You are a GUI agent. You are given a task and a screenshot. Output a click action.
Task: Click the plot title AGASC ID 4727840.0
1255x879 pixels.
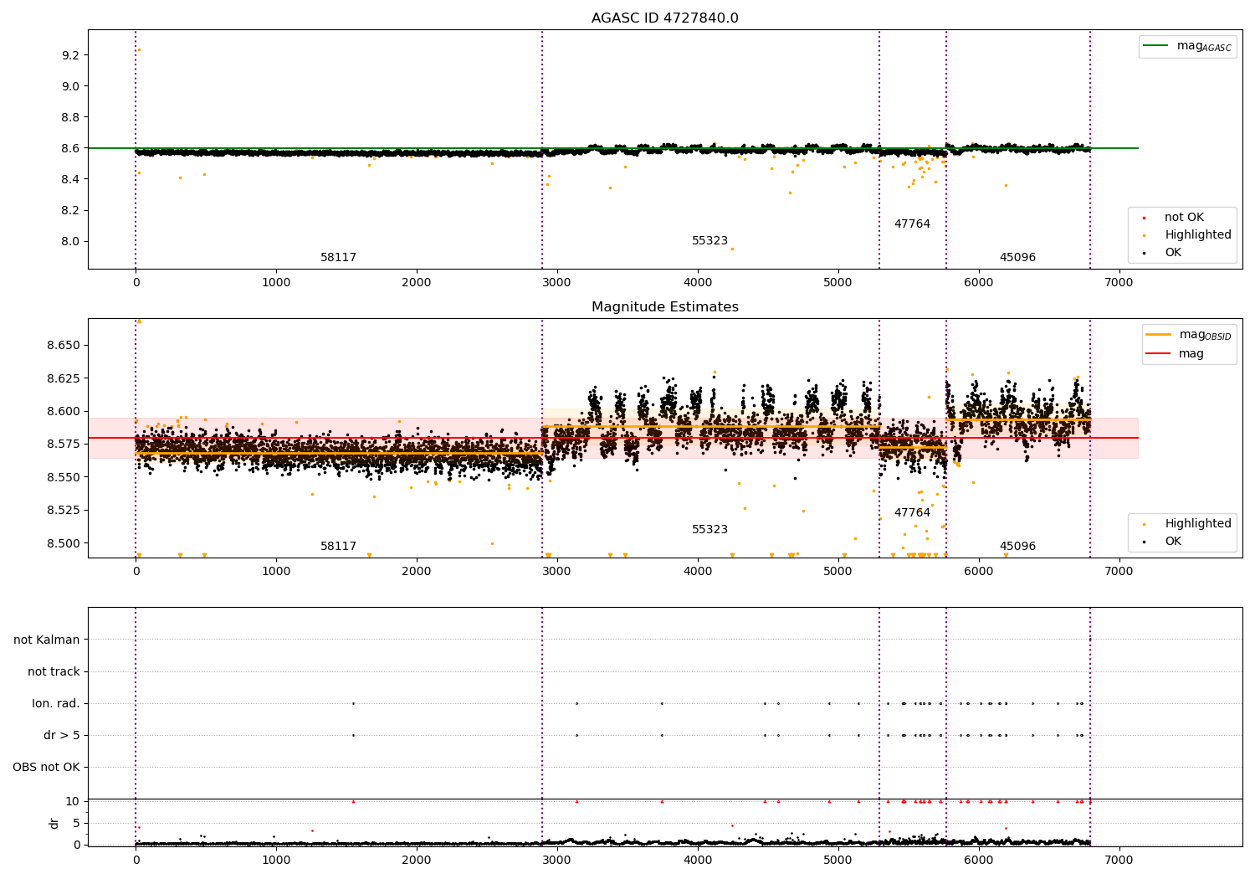(x=664, y=18)
